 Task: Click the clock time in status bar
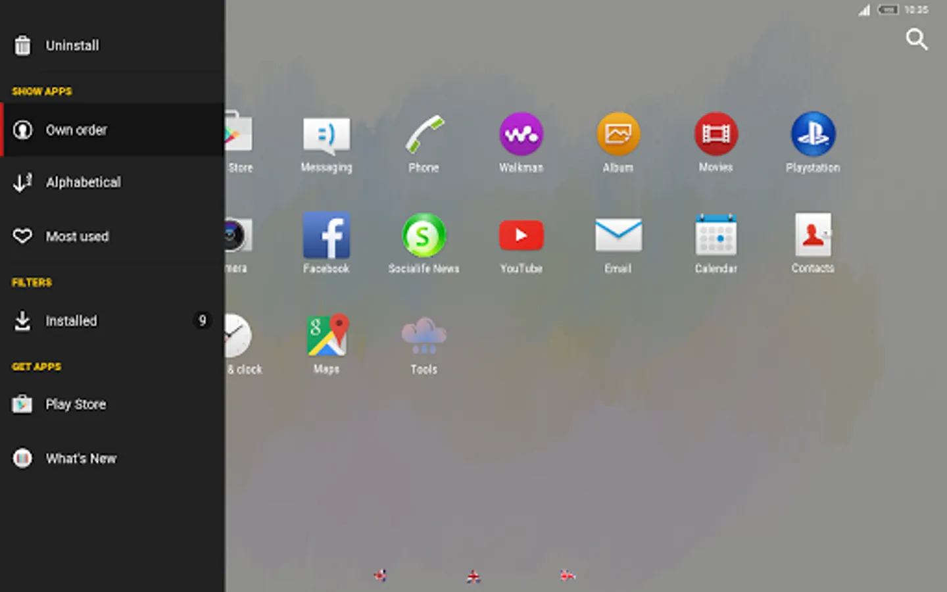916,9
